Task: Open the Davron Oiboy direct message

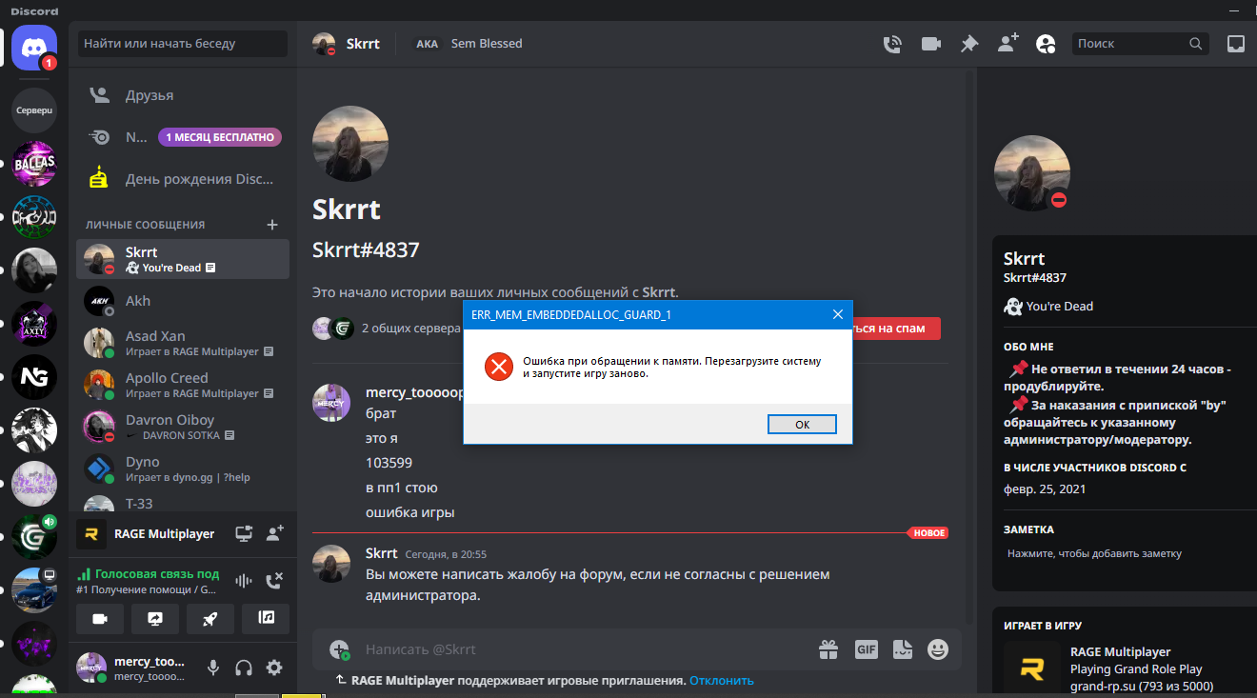Action: (x=183, y=427)
